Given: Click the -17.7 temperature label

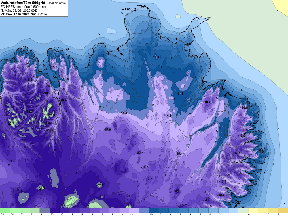Looking at the screenshot, I should (149, 179).
